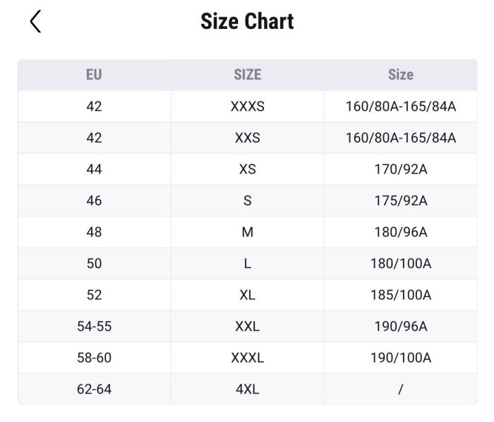Click the uppercase SIZE column header
Viewport: 494px width, 422px height.
[247, 74]
